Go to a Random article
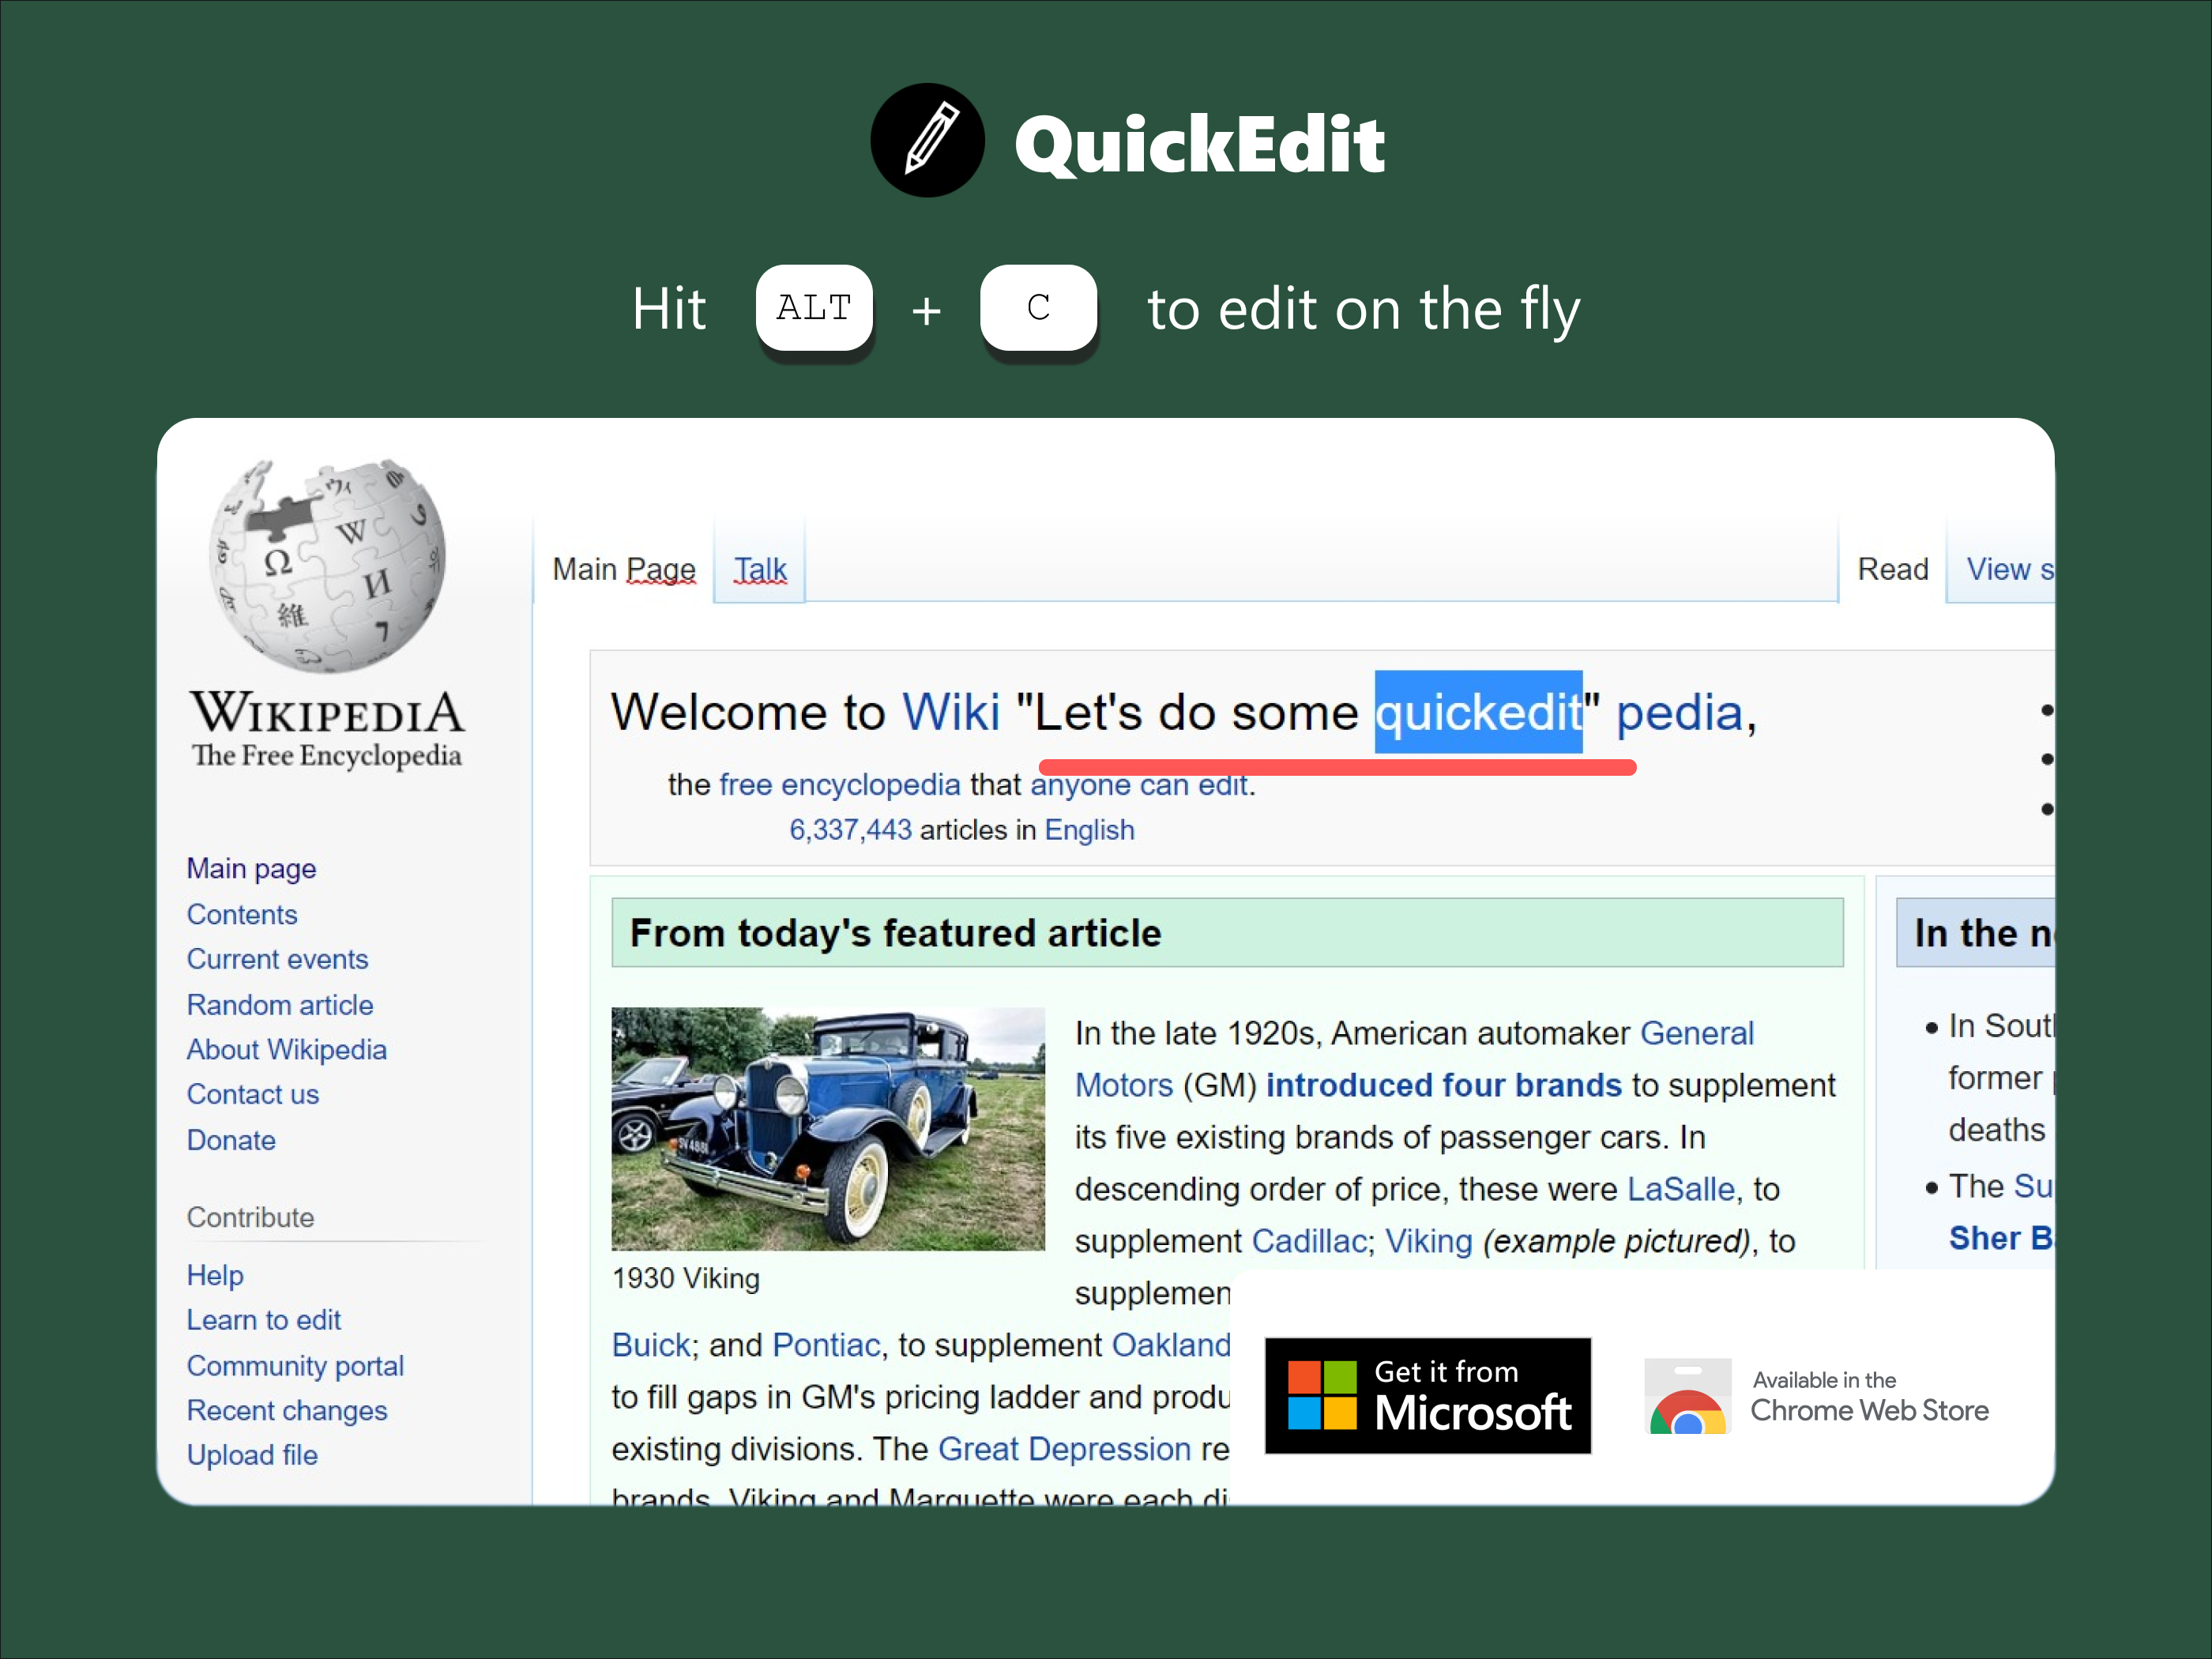This screenshot has width=2212, height=1659. [x=280, y=1005]
